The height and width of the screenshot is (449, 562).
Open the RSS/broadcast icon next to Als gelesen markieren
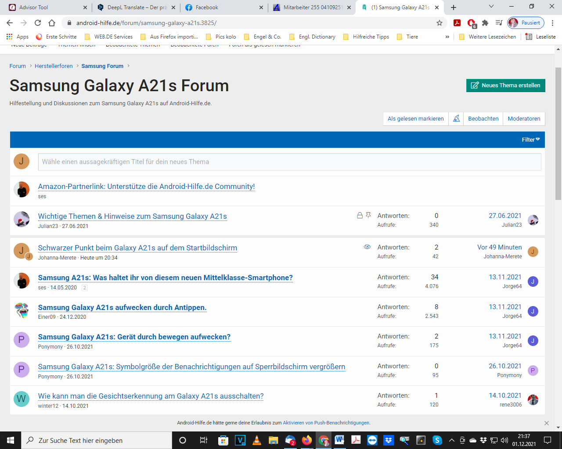[x=457, y=118]
